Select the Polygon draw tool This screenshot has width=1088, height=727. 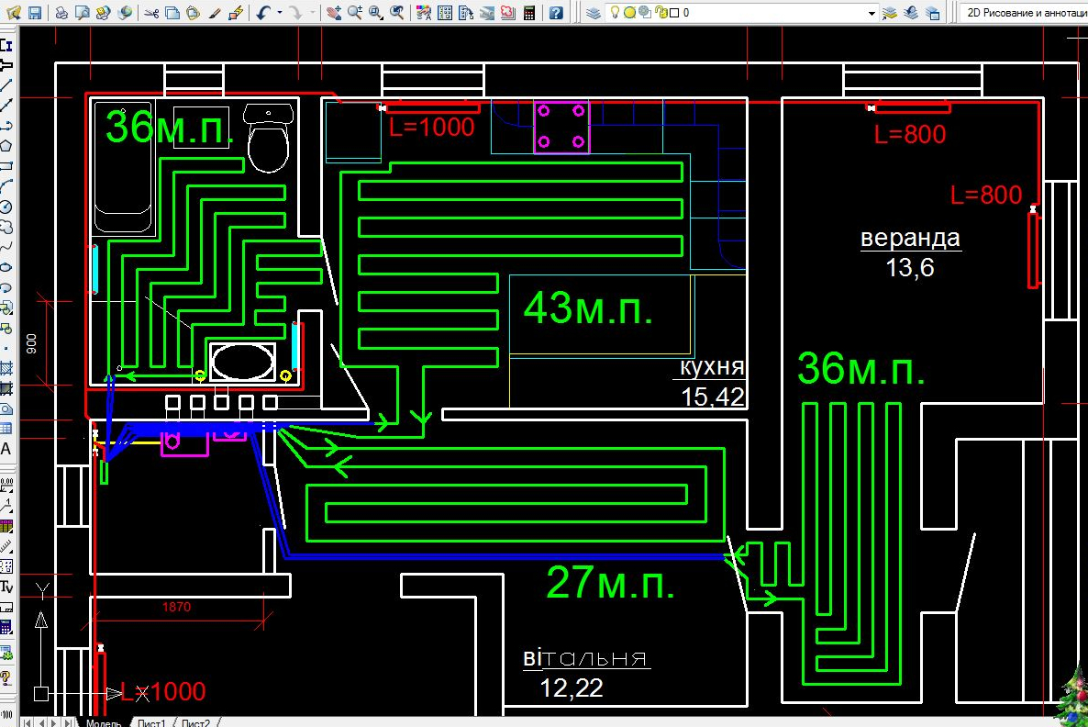click(x=6, y=146)
